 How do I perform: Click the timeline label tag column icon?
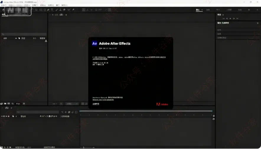pos(13,116)
